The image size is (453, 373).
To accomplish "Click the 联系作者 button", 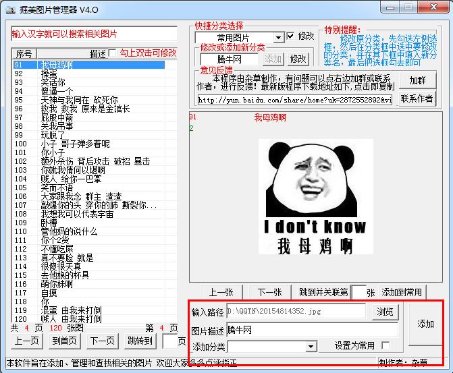I will click(417, 98).
